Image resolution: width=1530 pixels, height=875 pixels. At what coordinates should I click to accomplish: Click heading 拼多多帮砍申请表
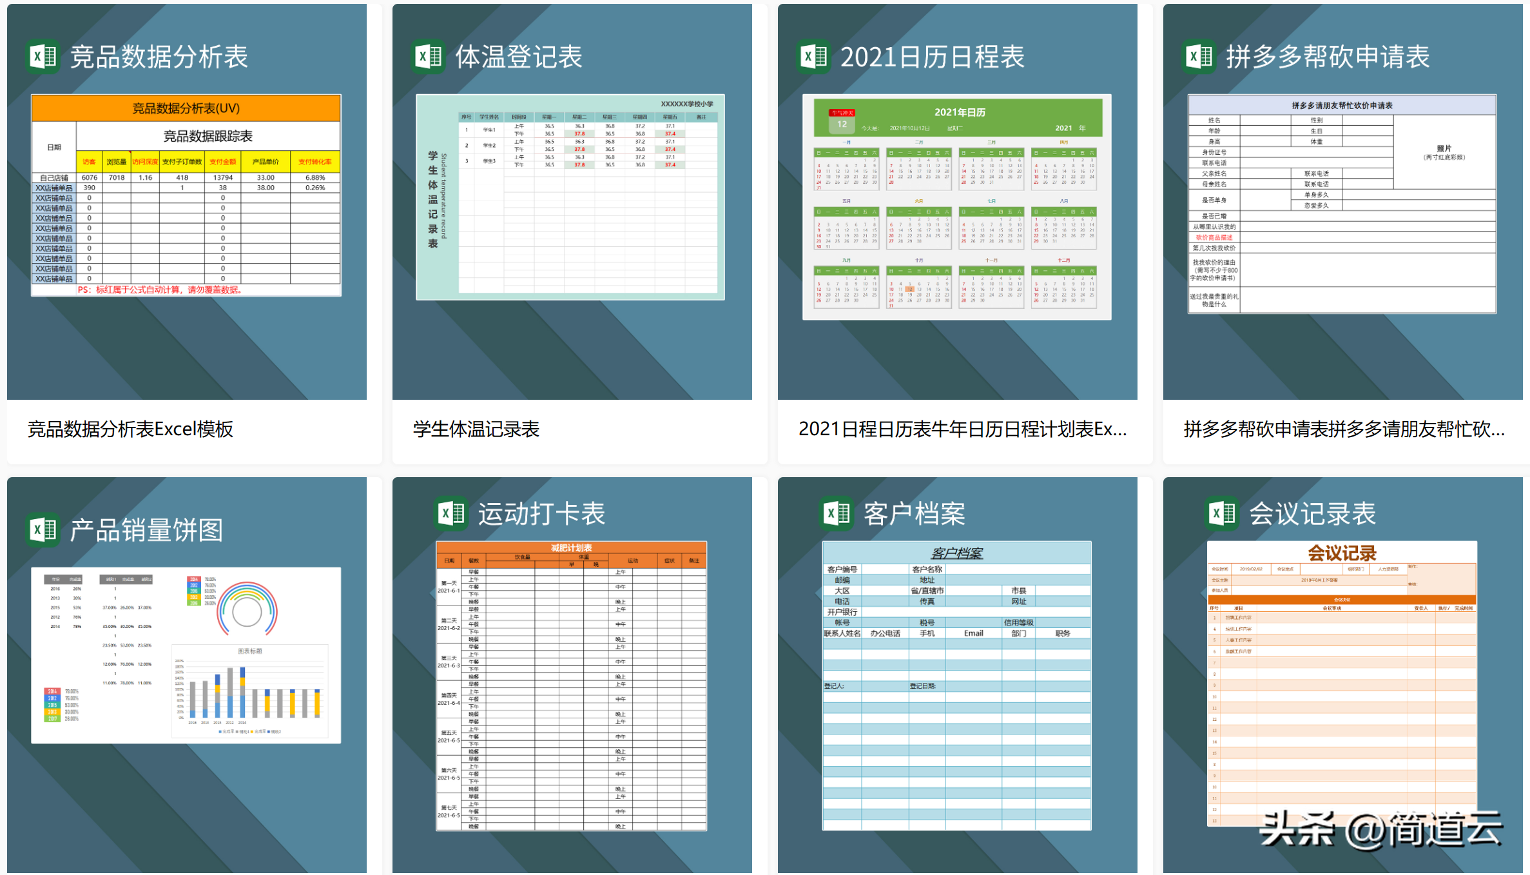(1328, 57)
